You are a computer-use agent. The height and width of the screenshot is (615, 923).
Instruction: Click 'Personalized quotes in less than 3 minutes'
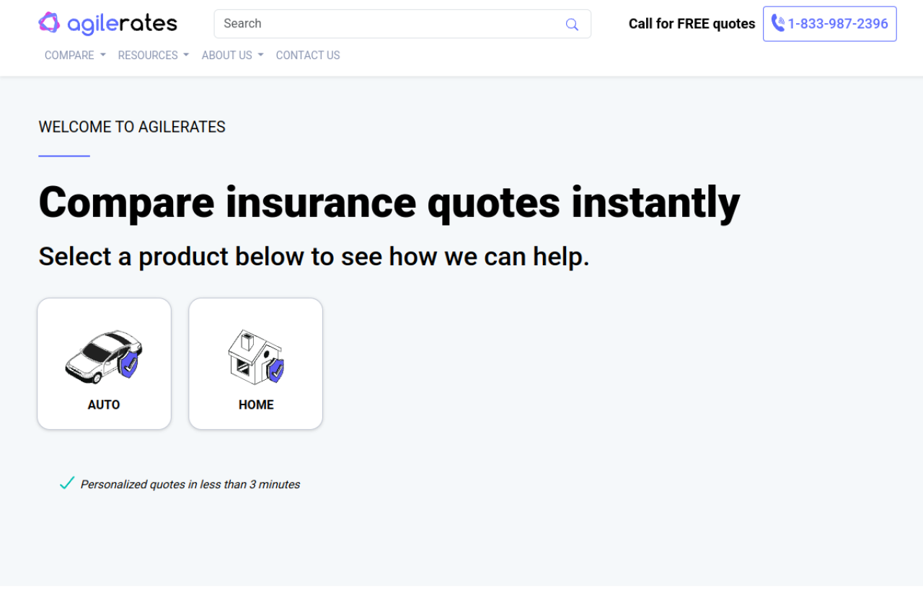tap(190, 485)
